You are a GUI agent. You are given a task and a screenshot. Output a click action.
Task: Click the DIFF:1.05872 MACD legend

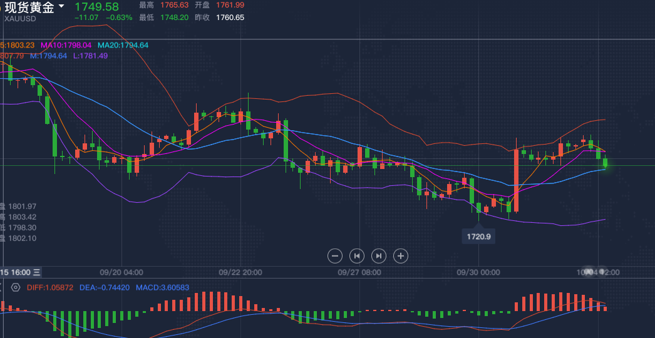50,287
